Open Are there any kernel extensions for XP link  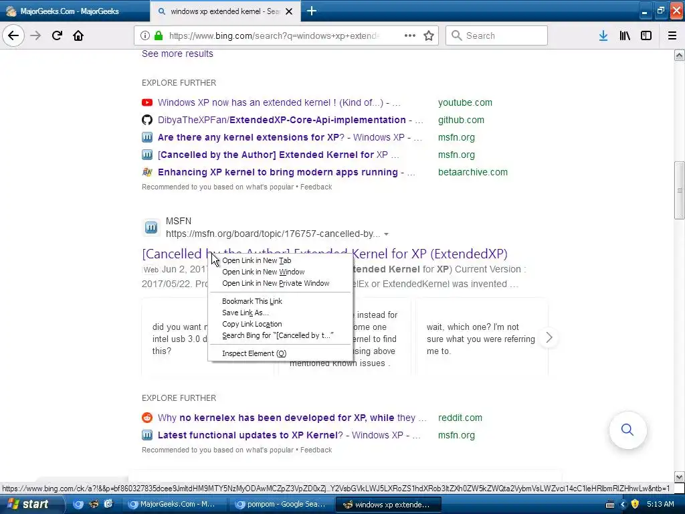289,137
